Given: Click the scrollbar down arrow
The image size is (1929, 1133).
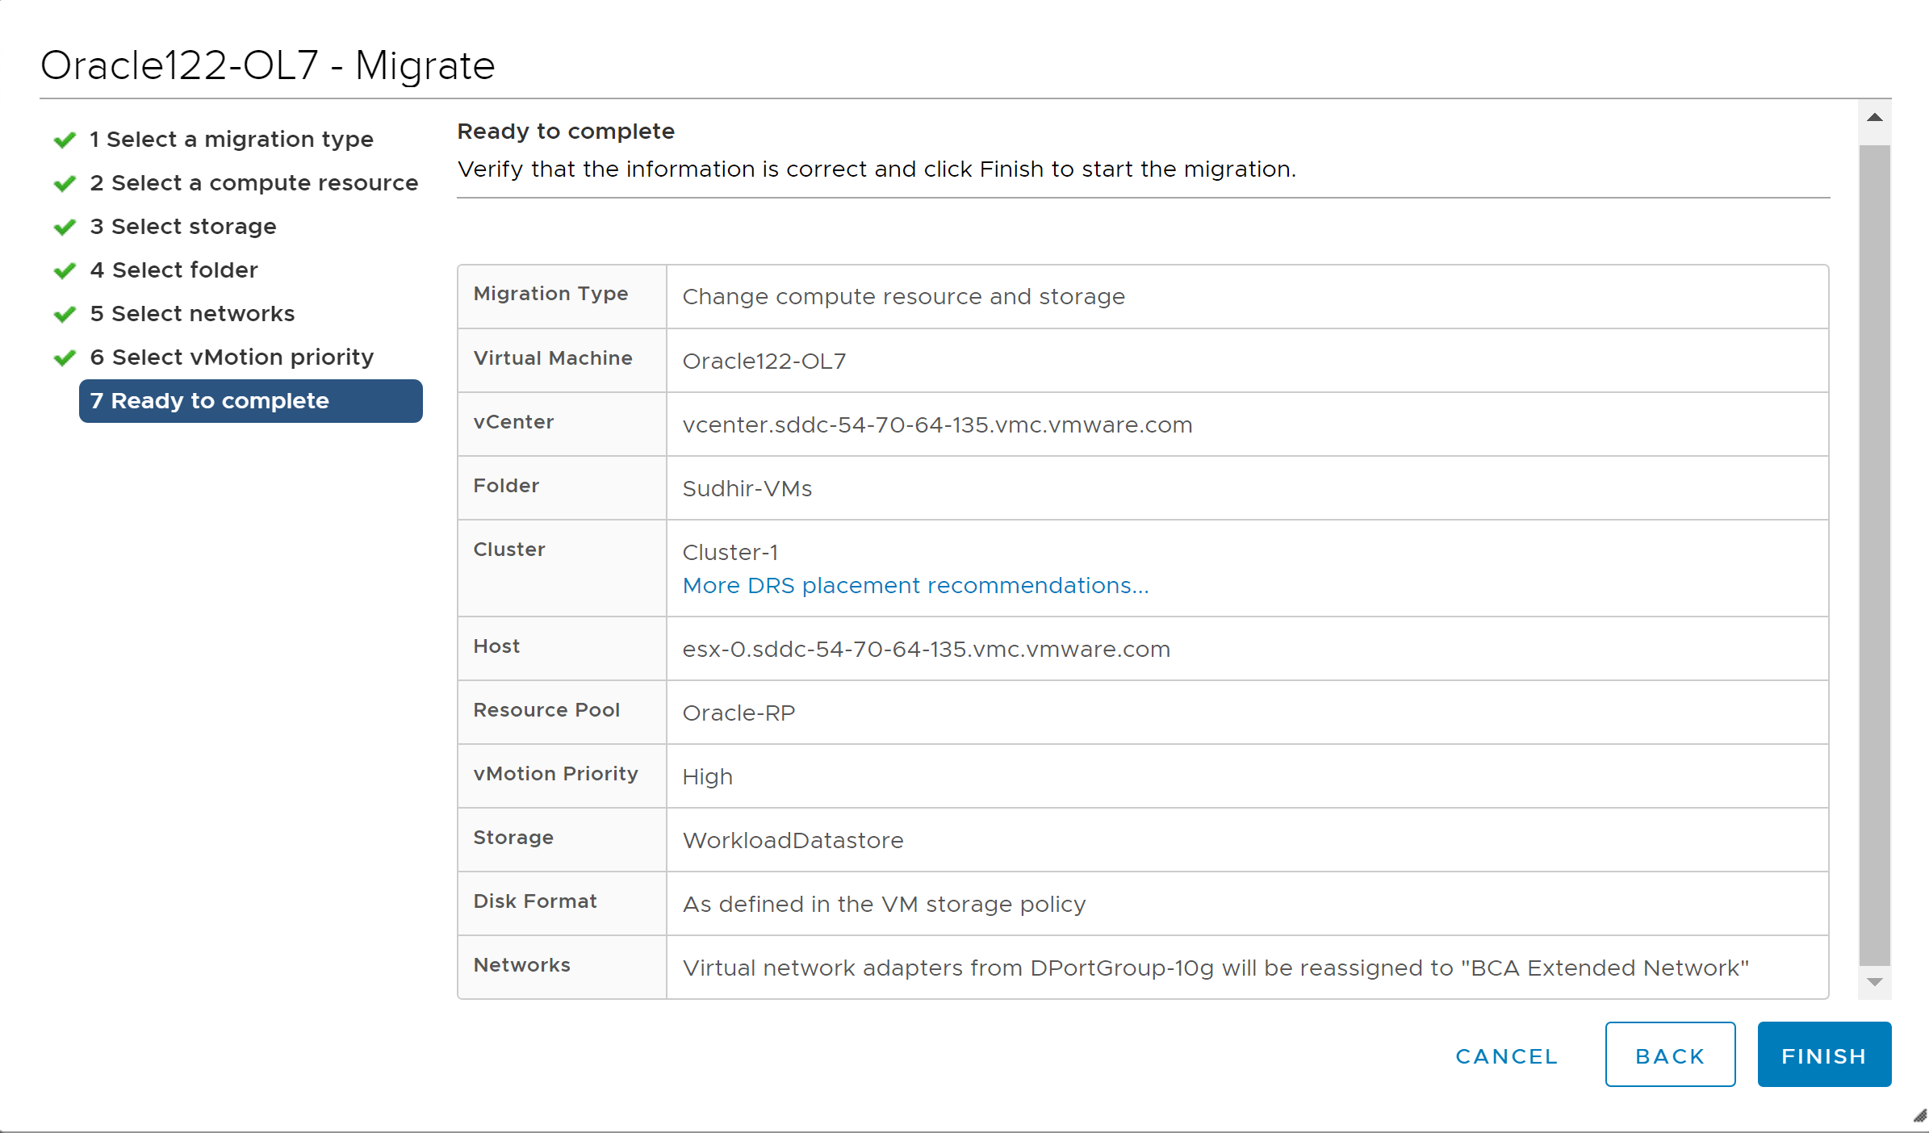Looking at the screenshot, I should (x=1874, y=982).
